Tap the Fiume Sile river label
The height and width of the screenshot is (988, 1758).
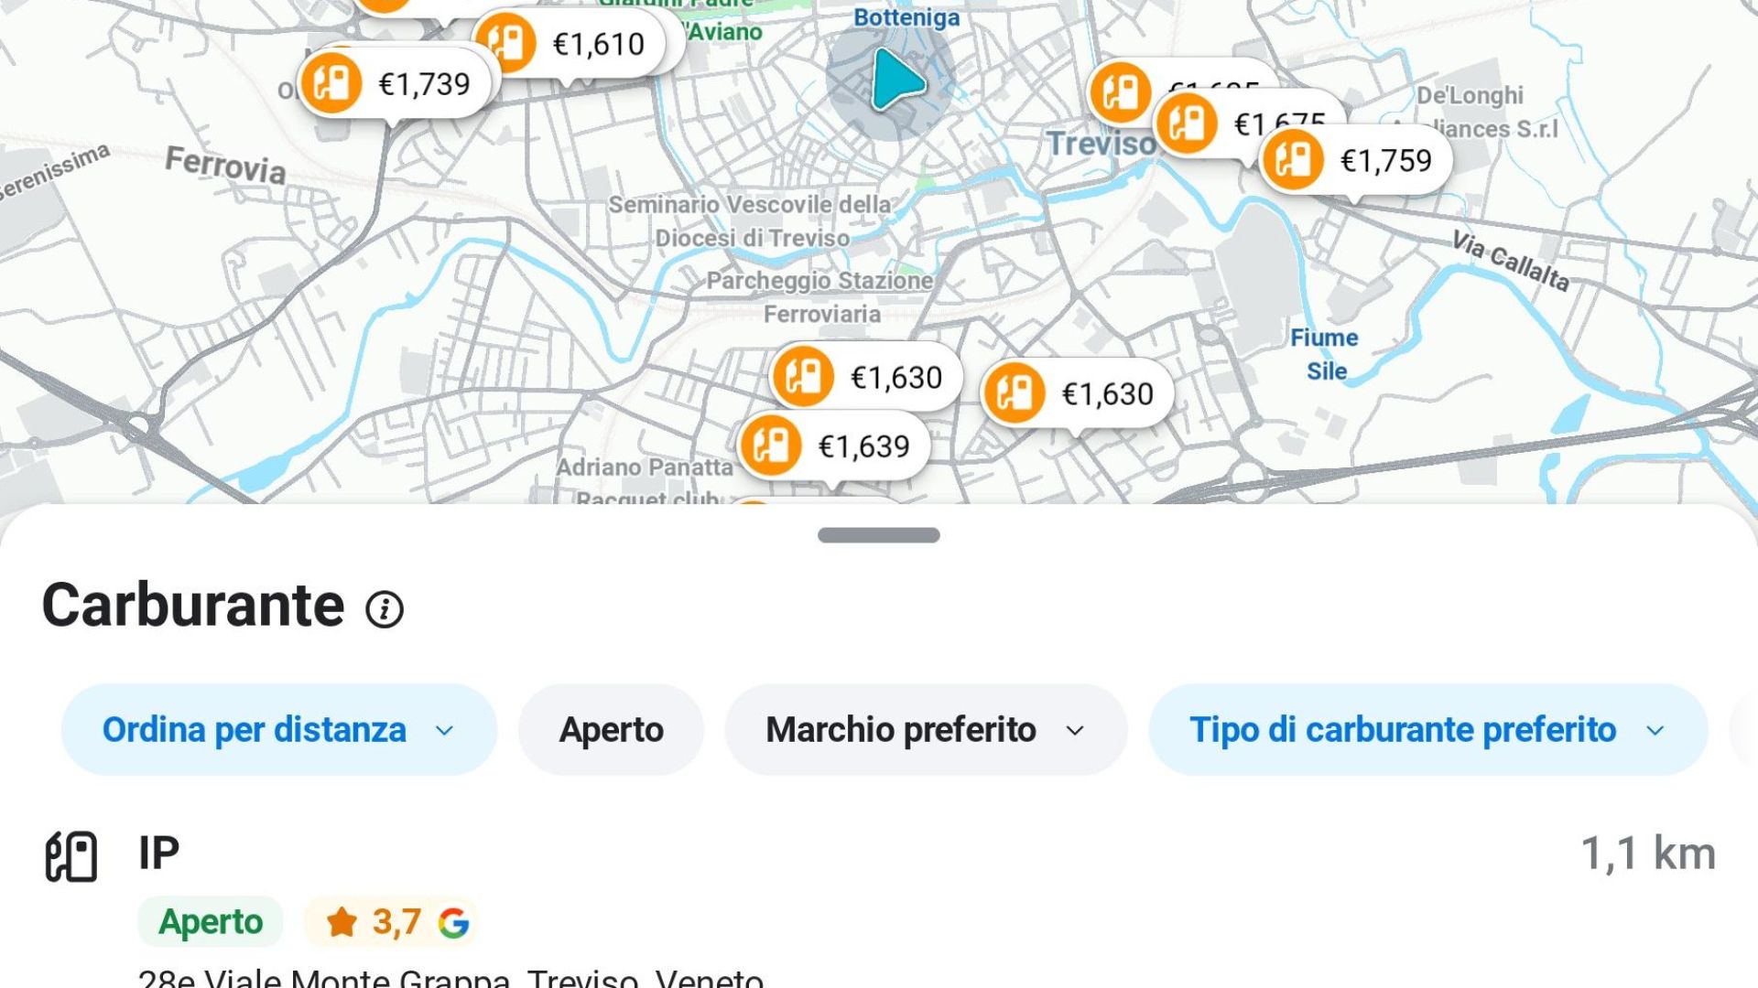1324,354
